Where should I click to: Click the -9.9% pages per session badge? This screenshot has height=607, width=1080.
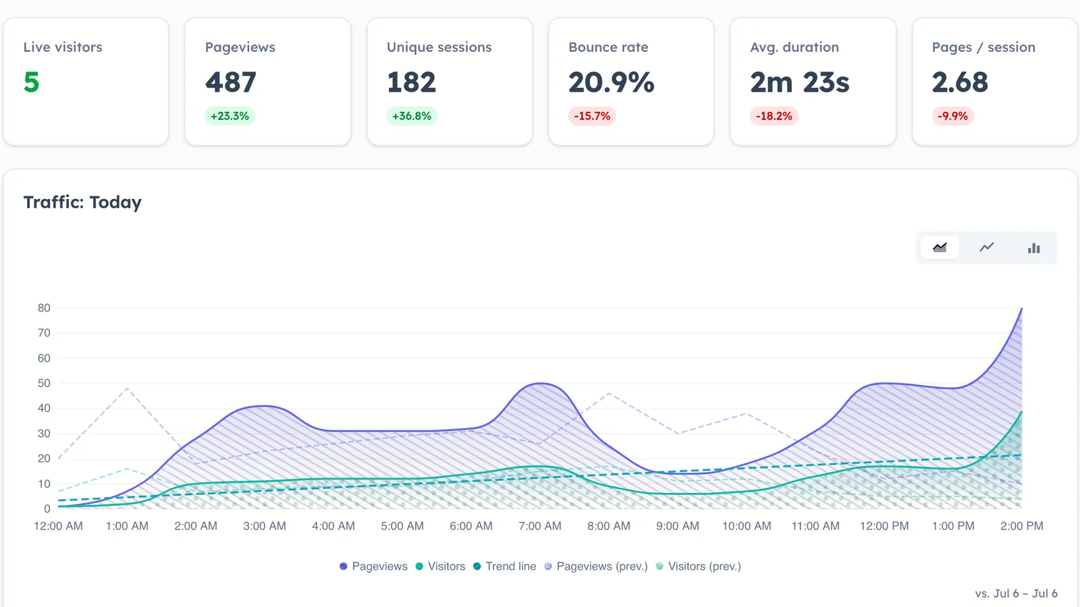coord(952,116)
